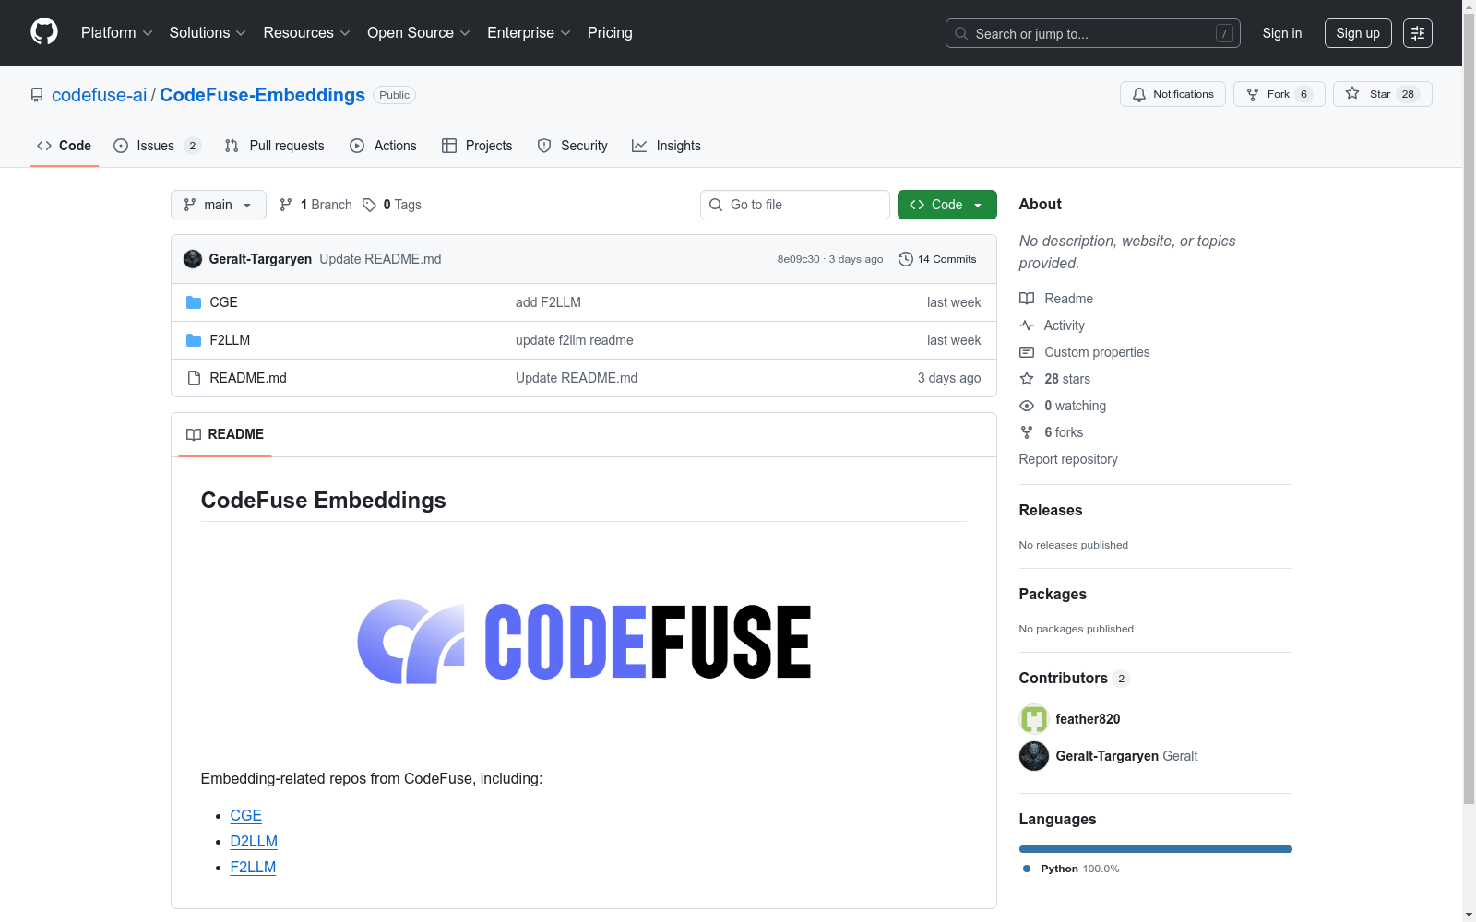The width and height of the screenshot is (1476, 922).
Task: Open the D2LLM link in README
Action: [254, 841]
